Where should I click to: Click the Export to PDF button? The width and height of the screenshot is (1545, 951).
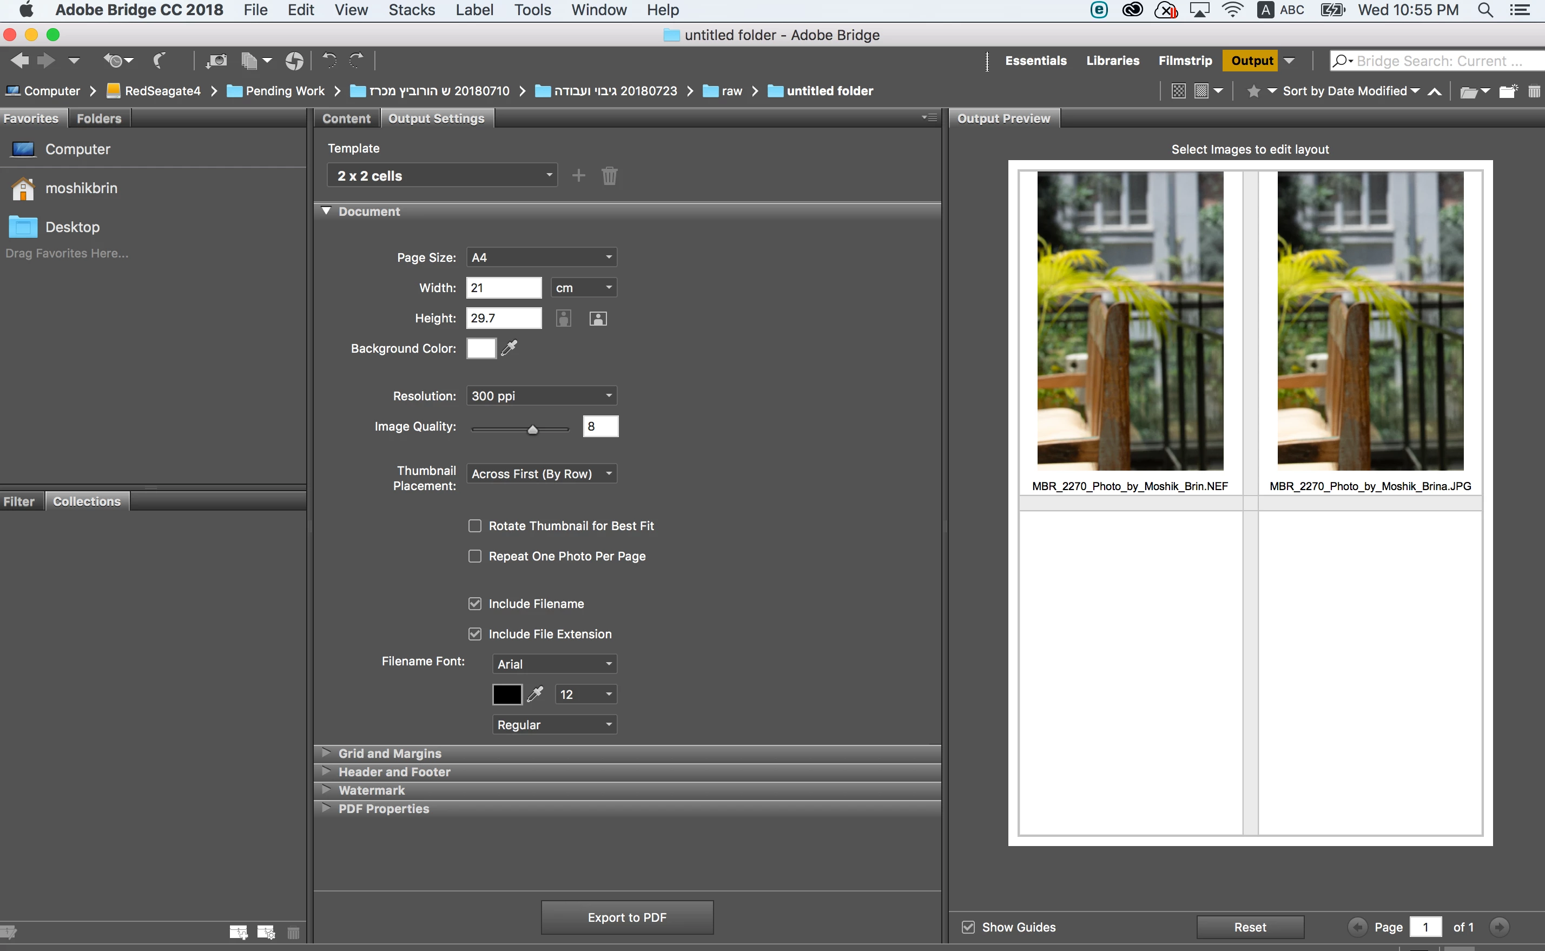tap(626, 917)
